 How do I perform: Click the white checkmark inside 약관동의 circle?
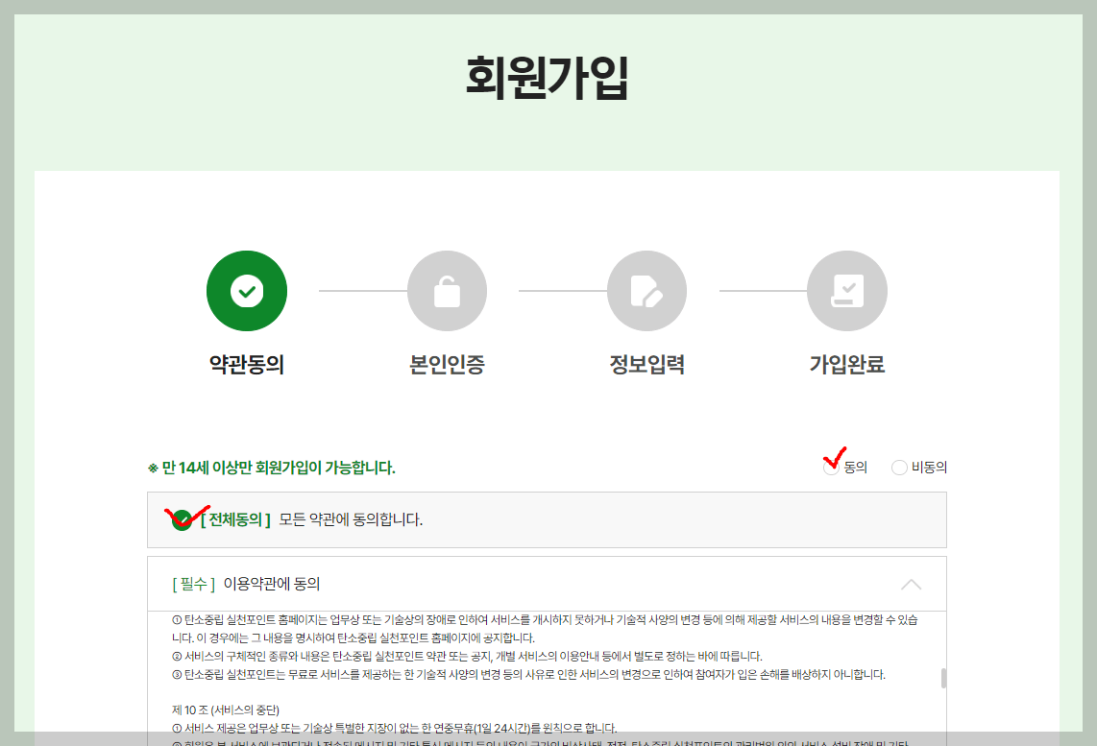pyautogui.click(x=247, y=291)
